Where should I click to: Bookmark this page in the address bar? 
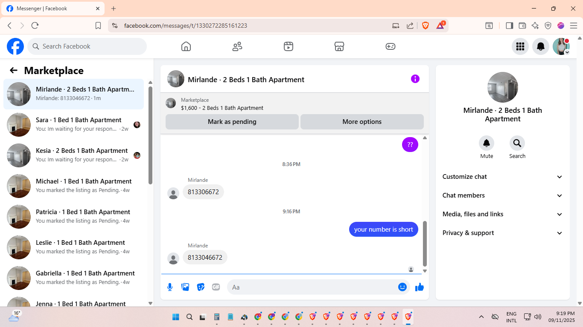coord(98,26)
